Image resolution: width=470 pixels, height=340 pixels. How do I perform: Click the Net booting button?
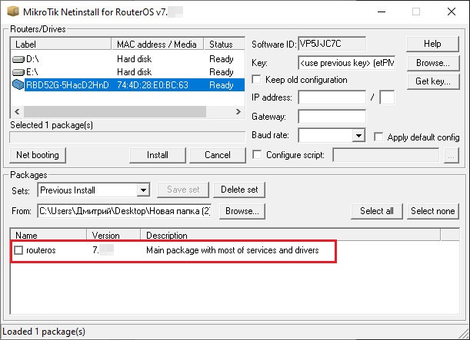[38, 155]
